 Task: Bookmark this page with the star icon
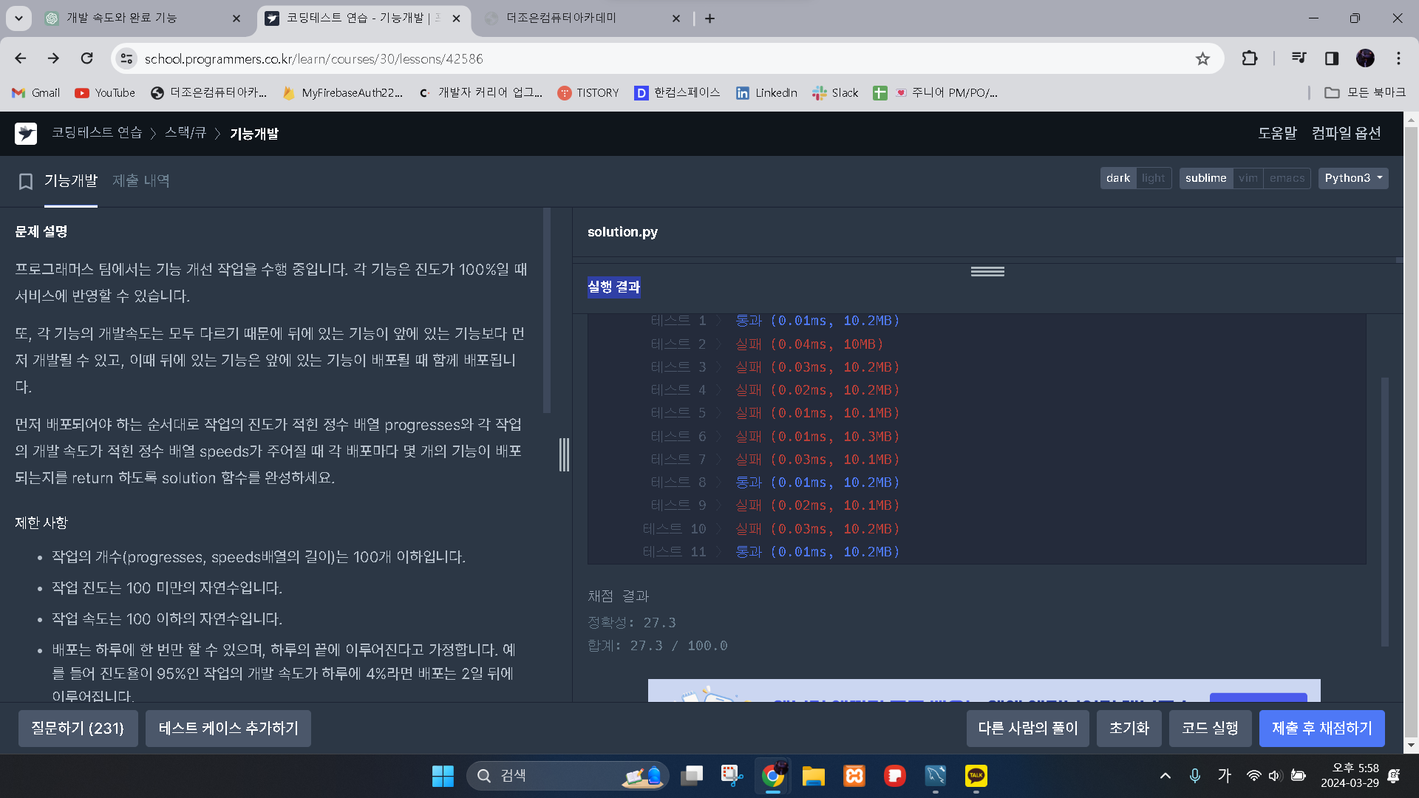1202,58
